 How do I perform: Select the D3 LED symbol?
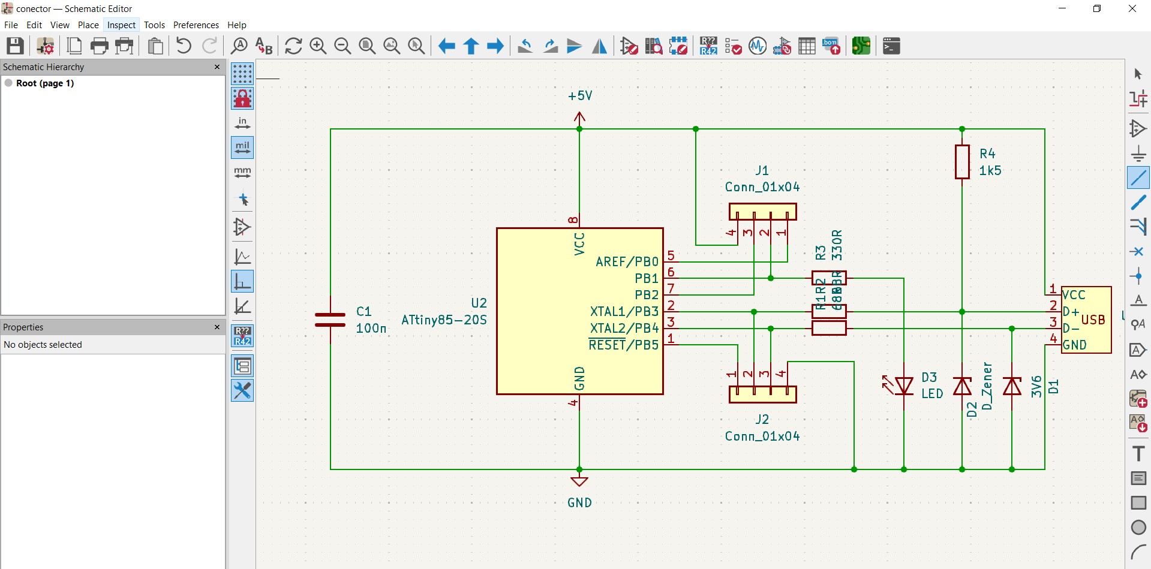pyautogui.click(x=904, y=386)
